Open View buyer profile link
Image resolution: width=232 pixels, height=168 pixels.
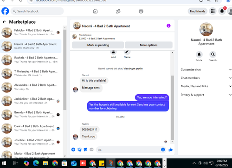pyautogui.click(x=133, y=69)
